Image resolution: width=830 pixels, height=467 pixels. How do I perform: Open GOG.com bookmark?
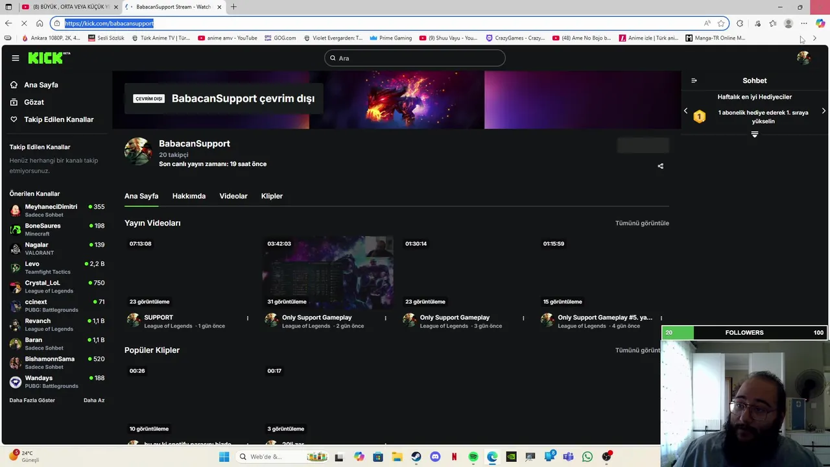[x=279, y=38]
